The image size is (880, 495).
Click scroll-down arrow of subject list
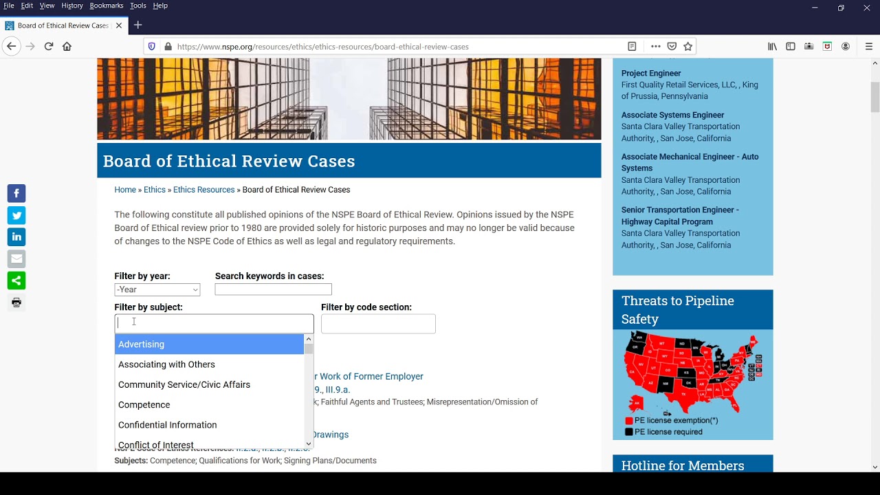pyautogui.click(x=308, y=444)
